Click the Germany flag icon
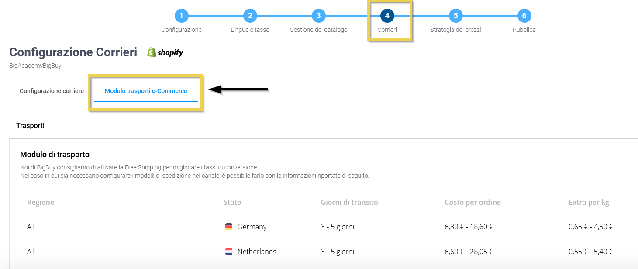The image size is (638, 269). (x=228, y=227)
